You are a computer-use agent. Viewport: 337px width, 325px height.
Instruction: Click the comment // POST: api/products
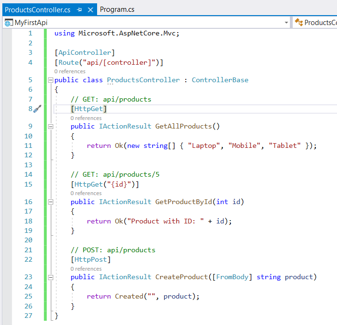click(113, 250)
